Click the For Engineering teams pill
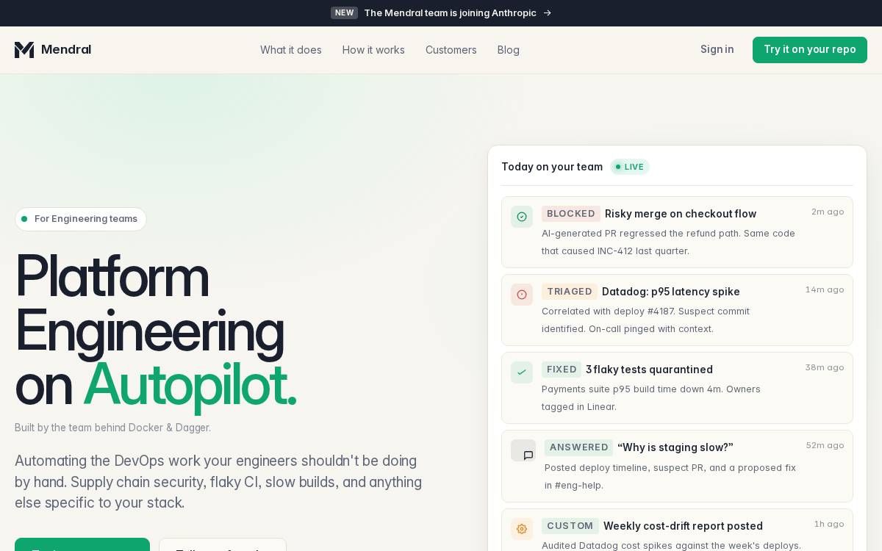882x551 pixels. 81,219
